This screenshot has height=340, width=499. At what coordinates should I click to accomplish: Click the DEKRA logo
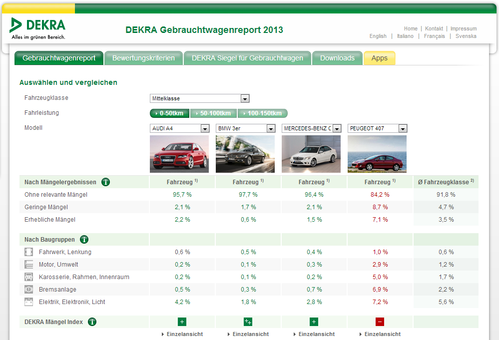tap(37, 28)
